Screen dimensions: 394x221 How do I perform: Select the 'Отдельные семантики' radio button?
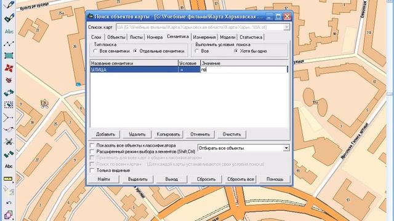[x=135, y=51]
